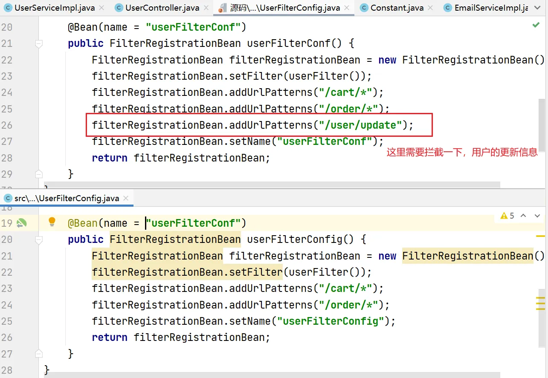The height and width of the screenshot is (378, 548).
Task: Click "userFilterConfig" string in lower setName call
Action: (x=331, y=321)
